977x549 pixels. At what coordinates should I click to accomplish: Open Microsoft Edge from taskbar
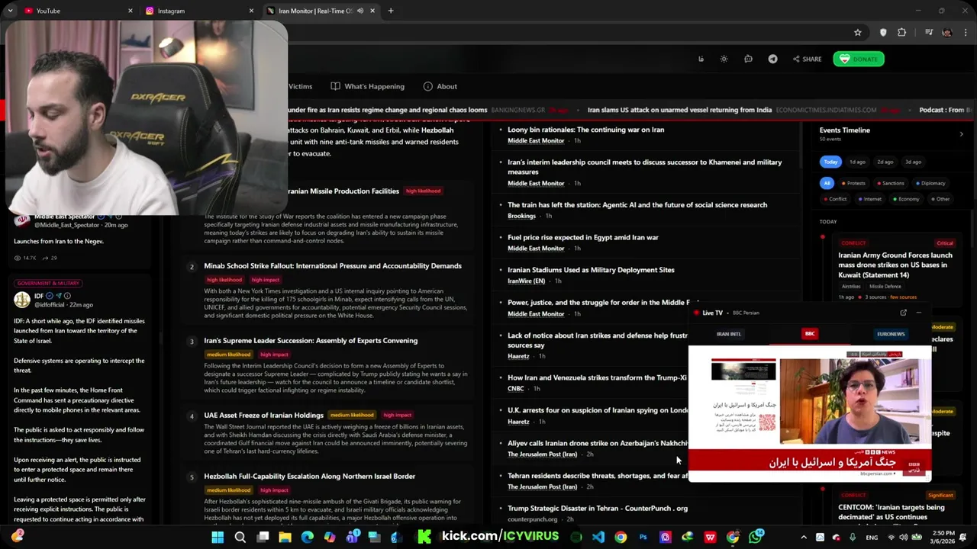coord(307,537)
